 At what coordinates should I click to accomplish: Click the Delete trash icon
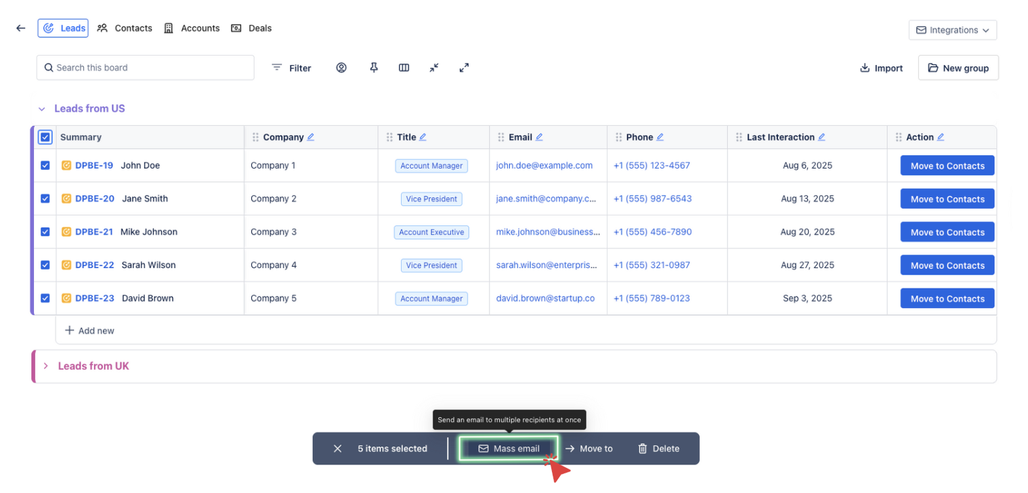click(x=643, y=448)
